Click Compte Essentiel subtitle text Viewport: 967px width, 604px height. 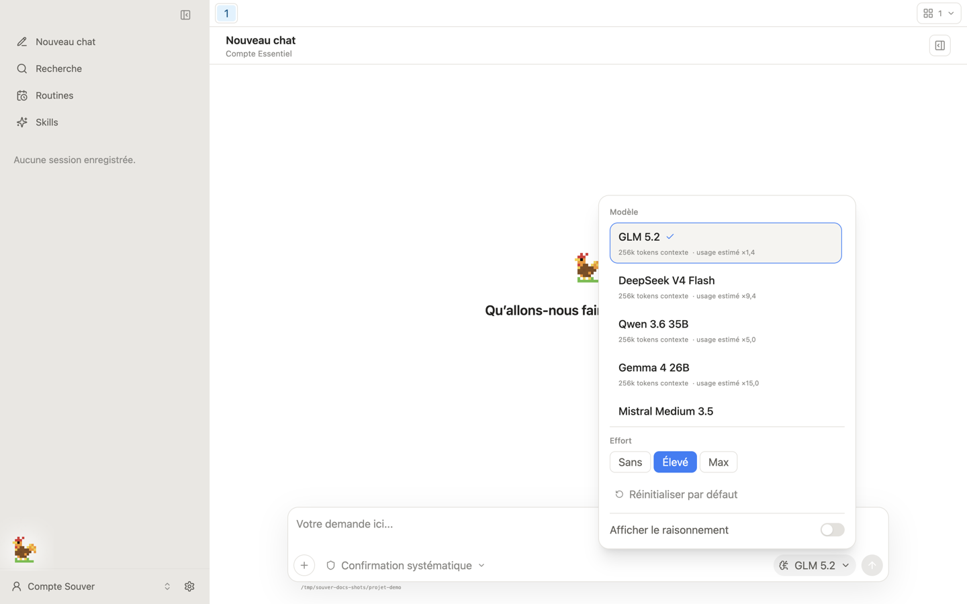pyautogui.click(x=259, y=54)
